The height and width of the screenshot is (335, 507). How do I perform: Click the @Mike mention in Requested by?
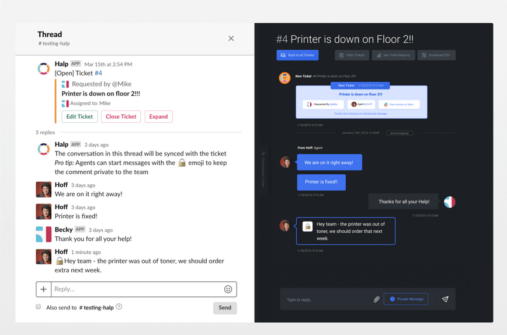121,84
